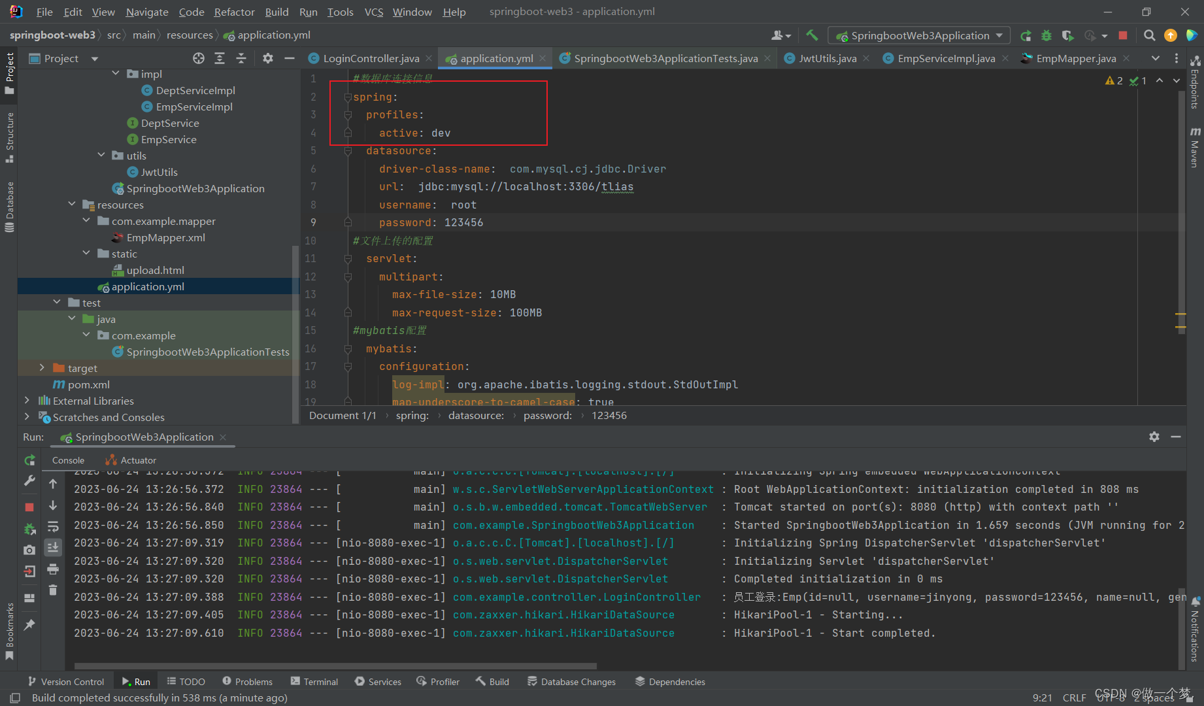Expand the target folder
This screenshot has width=1204, height=706.
[42, 367]
